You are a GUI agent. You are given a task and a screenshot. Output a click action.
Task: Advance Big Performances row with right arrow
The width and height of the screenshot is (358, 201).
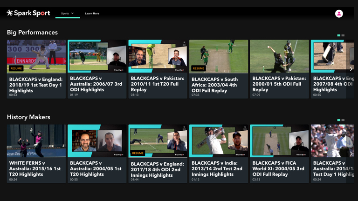[351, 69]
